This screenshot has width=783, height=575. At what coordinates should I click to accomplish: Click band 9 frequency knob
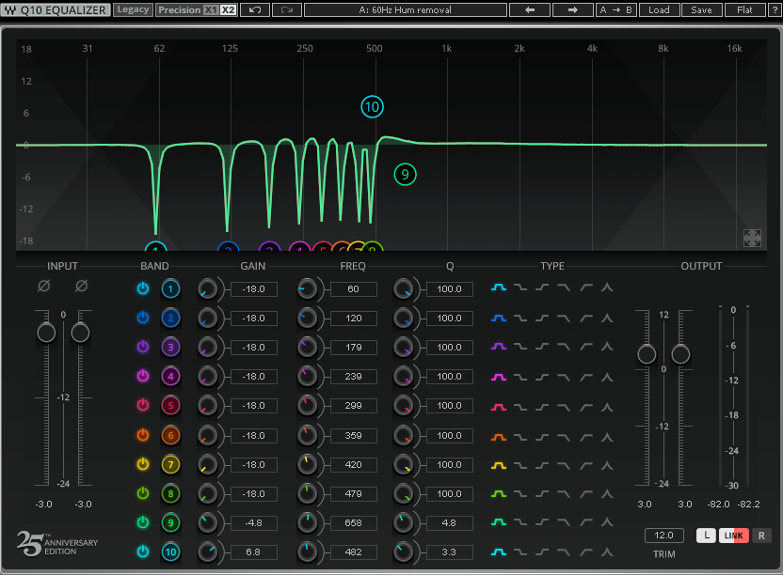click(x=307, y=522)
